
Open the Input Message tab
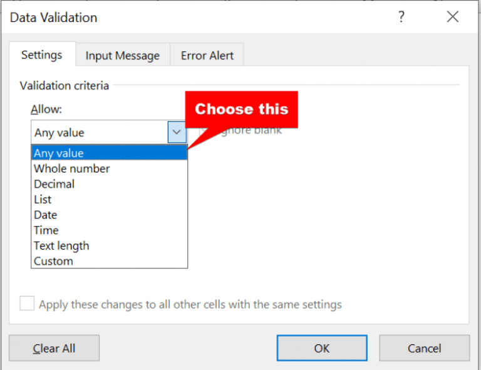coord(122,55)
